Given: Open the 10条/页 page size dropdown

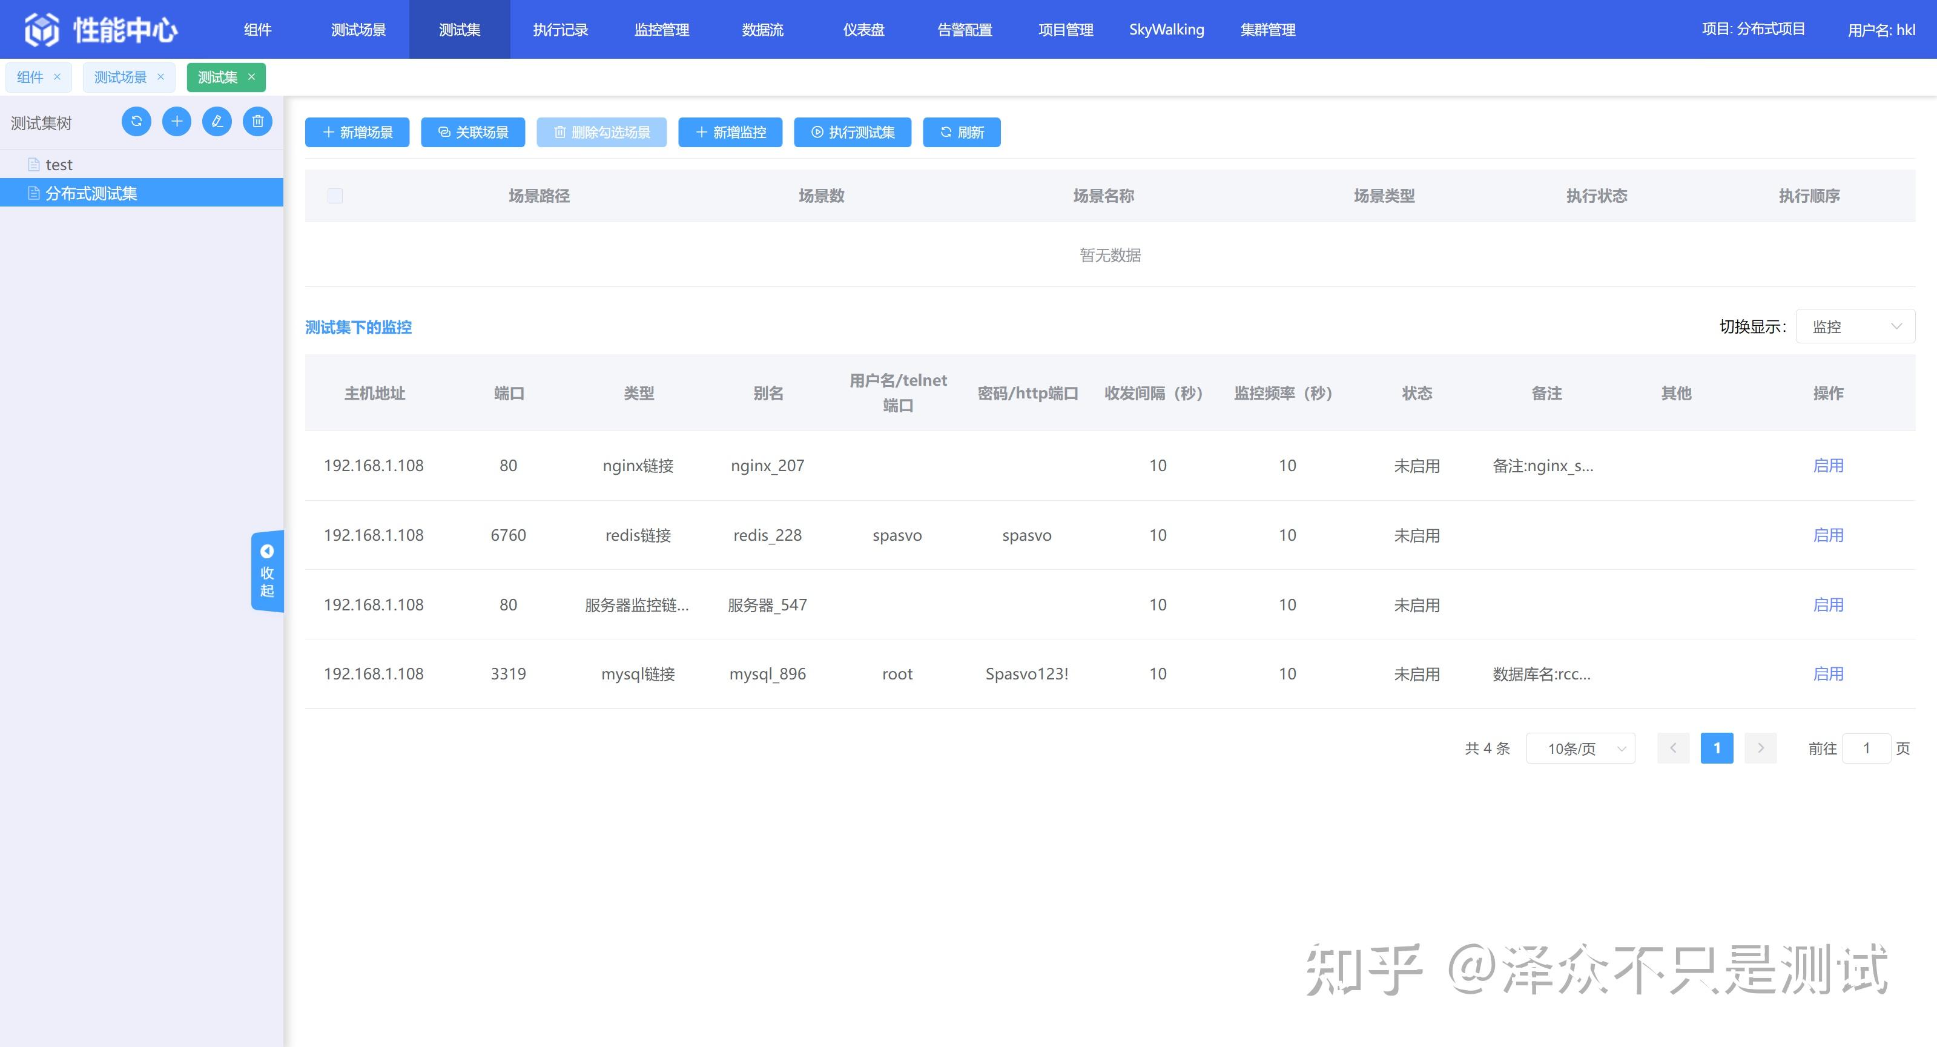Looking at the screenshot, I should point(1580,748).
